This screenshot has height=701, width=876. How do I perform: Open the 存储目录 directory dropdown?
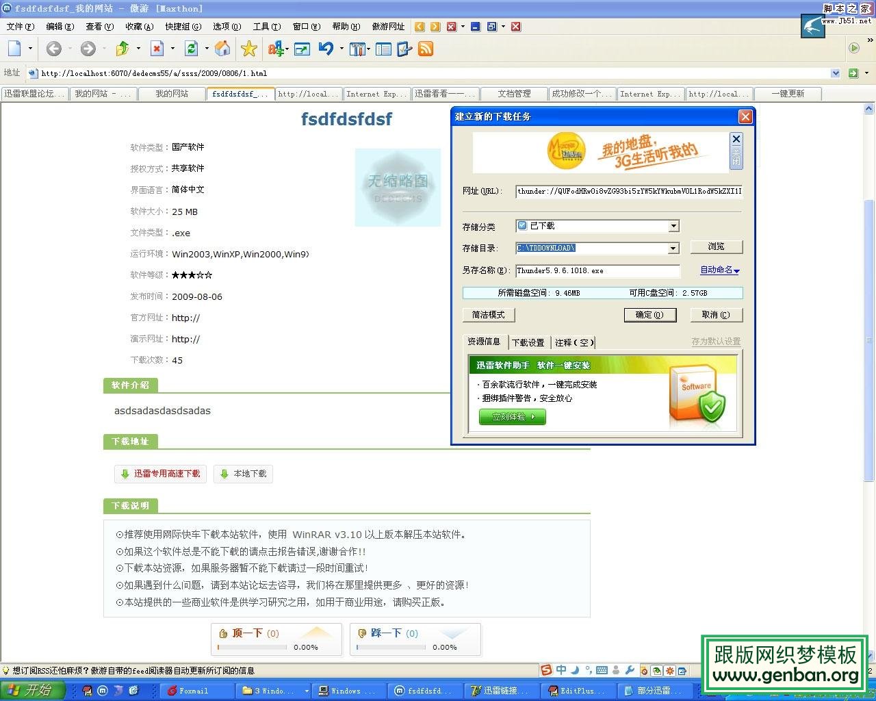673,248
